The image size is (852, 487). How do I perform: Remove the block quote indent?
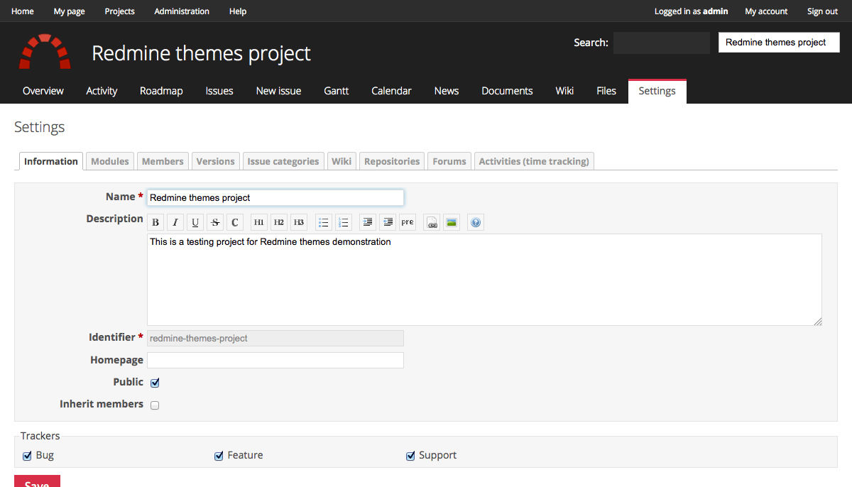click(387, 222)
